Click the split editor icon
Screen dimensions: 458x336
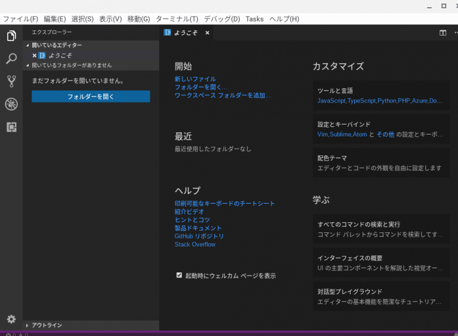point(443,33)
